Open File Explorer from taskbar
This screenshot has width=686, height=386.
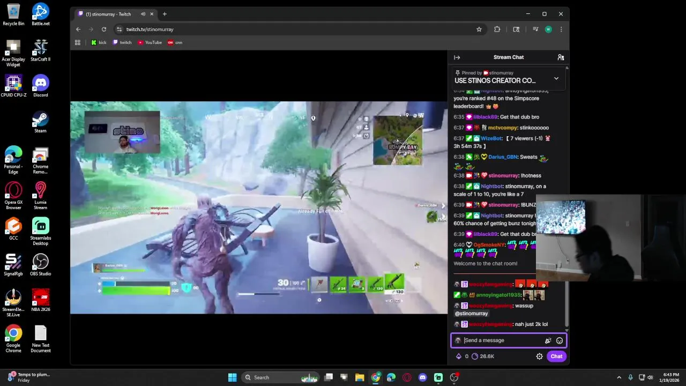click(x=360, y=377)
